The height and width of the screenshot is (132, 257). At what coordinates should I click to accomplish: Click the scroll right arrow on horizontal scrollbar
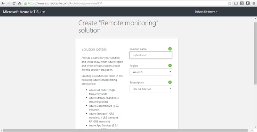coord(252,130)
